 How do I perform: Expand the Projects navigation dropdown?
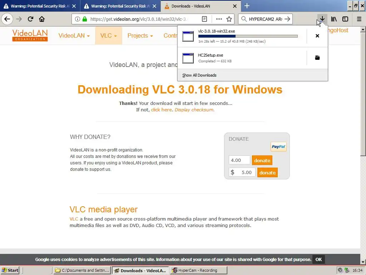pos(140,35)
